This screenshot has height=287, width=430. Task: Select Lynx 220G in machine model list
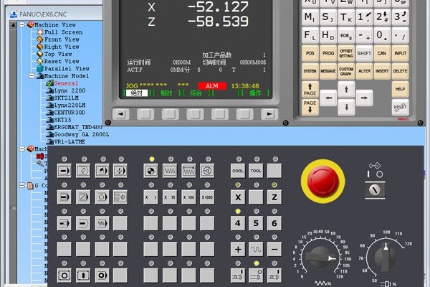pyautogui.click(x=68, y=90)
